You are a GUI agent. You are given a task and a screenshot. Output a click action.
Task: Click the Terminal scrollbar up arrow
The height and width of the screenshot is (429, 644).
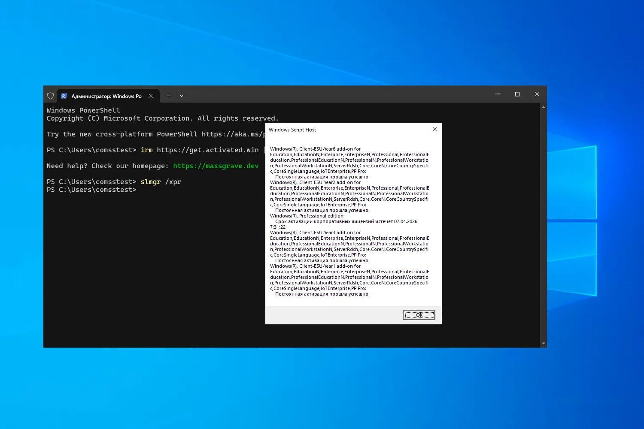[x=544, y=107]
